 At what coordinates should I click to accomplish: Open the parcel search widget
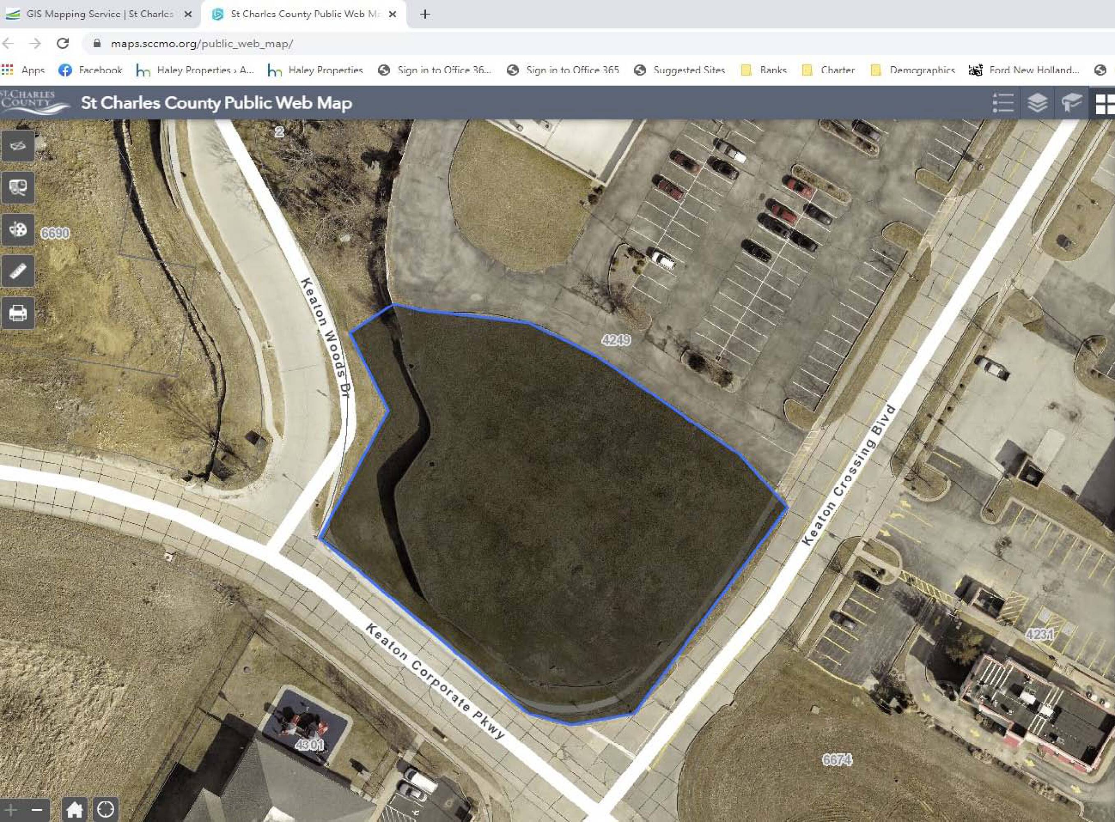[x=18, y=187]
